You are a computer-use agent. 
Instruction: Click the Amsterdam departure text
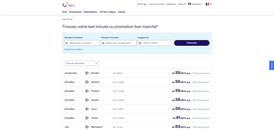(x=71, y=73)
